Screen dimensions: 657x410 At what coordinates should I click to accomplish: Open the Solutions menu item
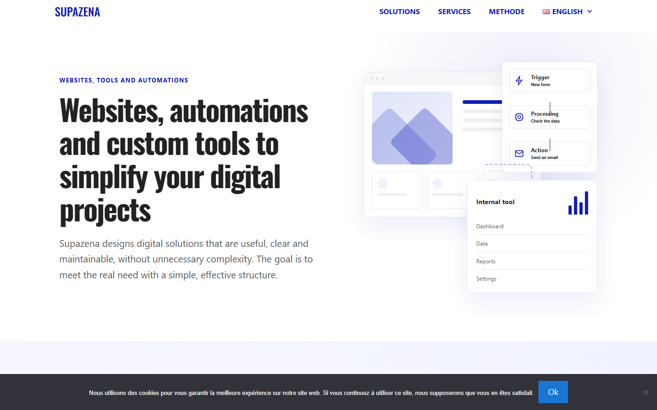pyautogui.click(x=400, y=12)
